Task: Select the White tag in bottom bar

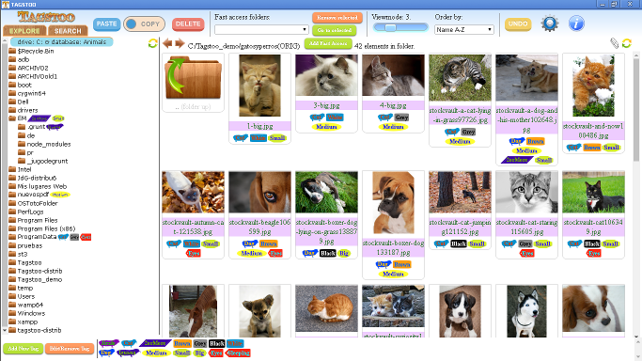Action: tap(235, 343)
